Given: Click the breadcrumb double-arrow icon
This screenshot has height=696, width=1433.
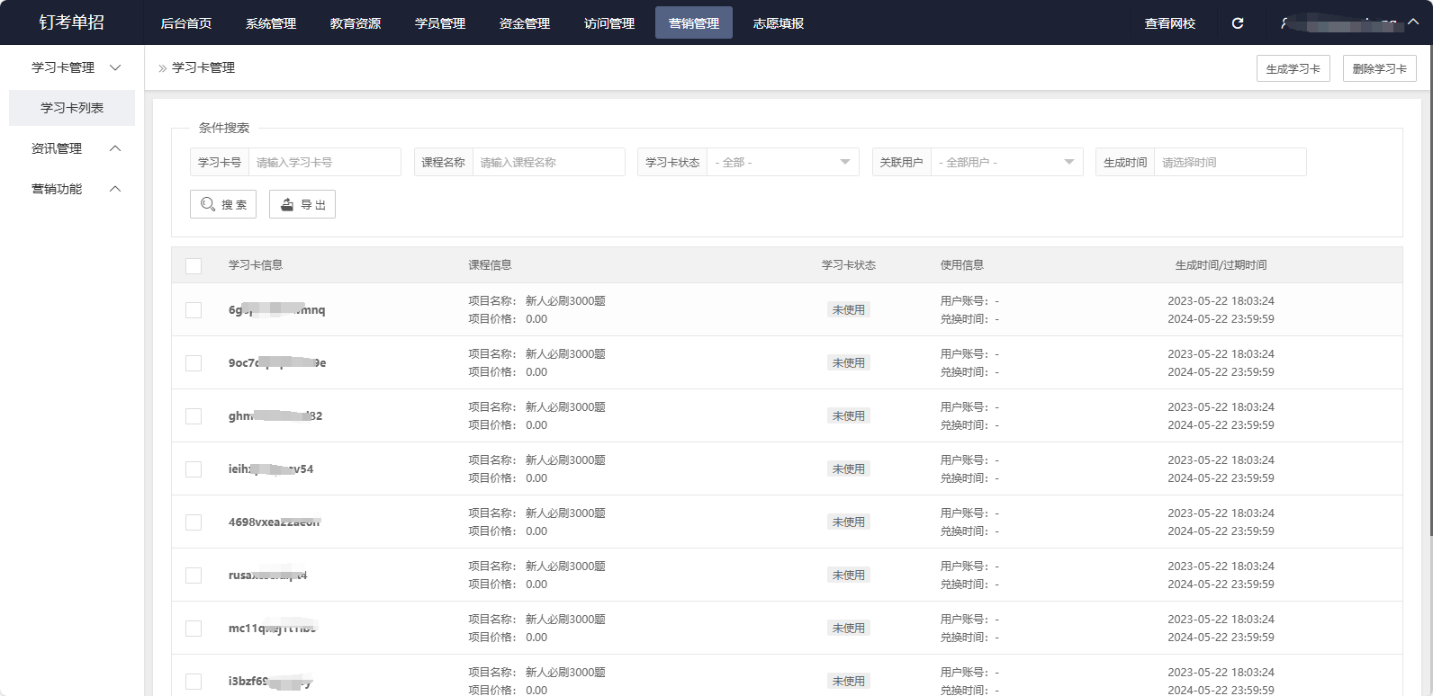Looking at the screenshot, I should coord(163,68).
